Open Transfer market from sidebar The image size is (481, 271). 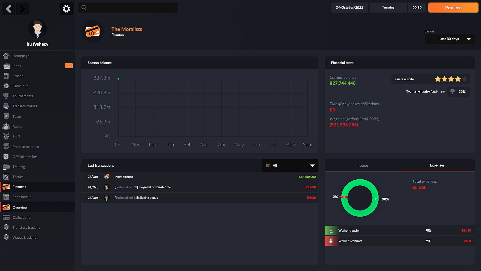coord(25,106)
